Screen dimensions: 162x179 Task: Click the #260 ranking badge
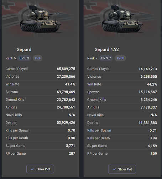(120, 58)
